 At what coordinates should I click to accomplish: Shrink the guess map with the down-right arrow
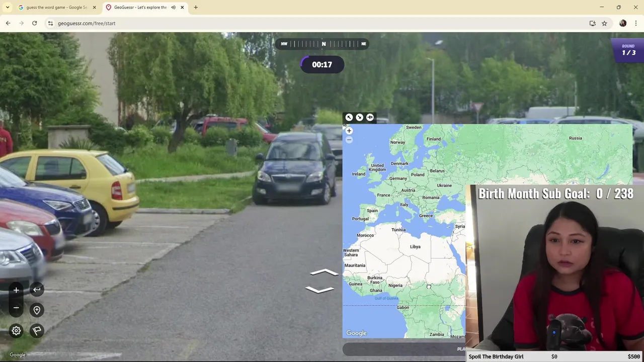[359, 117]
